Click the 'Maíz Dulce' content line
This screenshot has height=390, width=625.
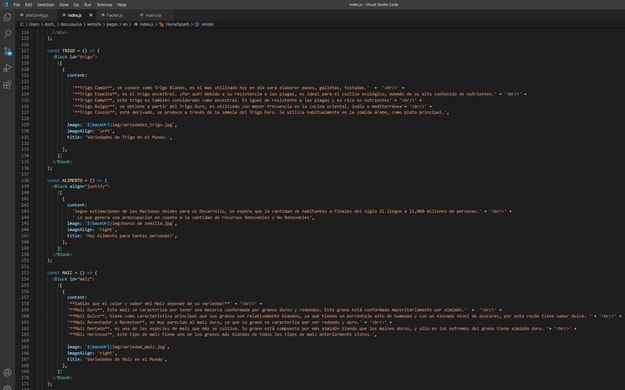(x=344, y=316)
